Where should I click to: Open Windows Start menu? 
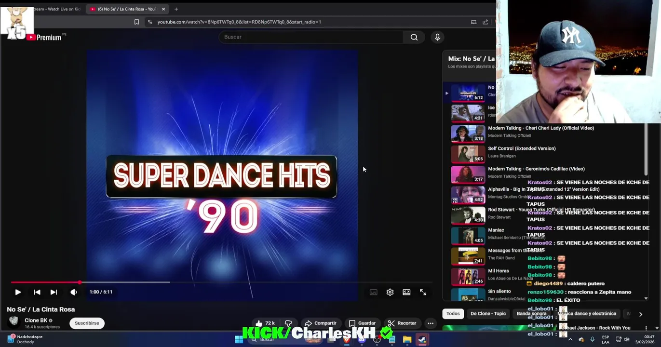click(239, 339)
